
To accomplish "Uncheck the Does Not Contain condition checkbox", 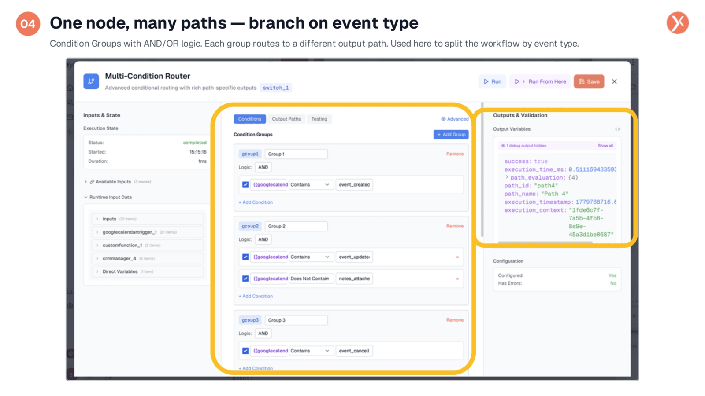I will (x=245, y=279).
